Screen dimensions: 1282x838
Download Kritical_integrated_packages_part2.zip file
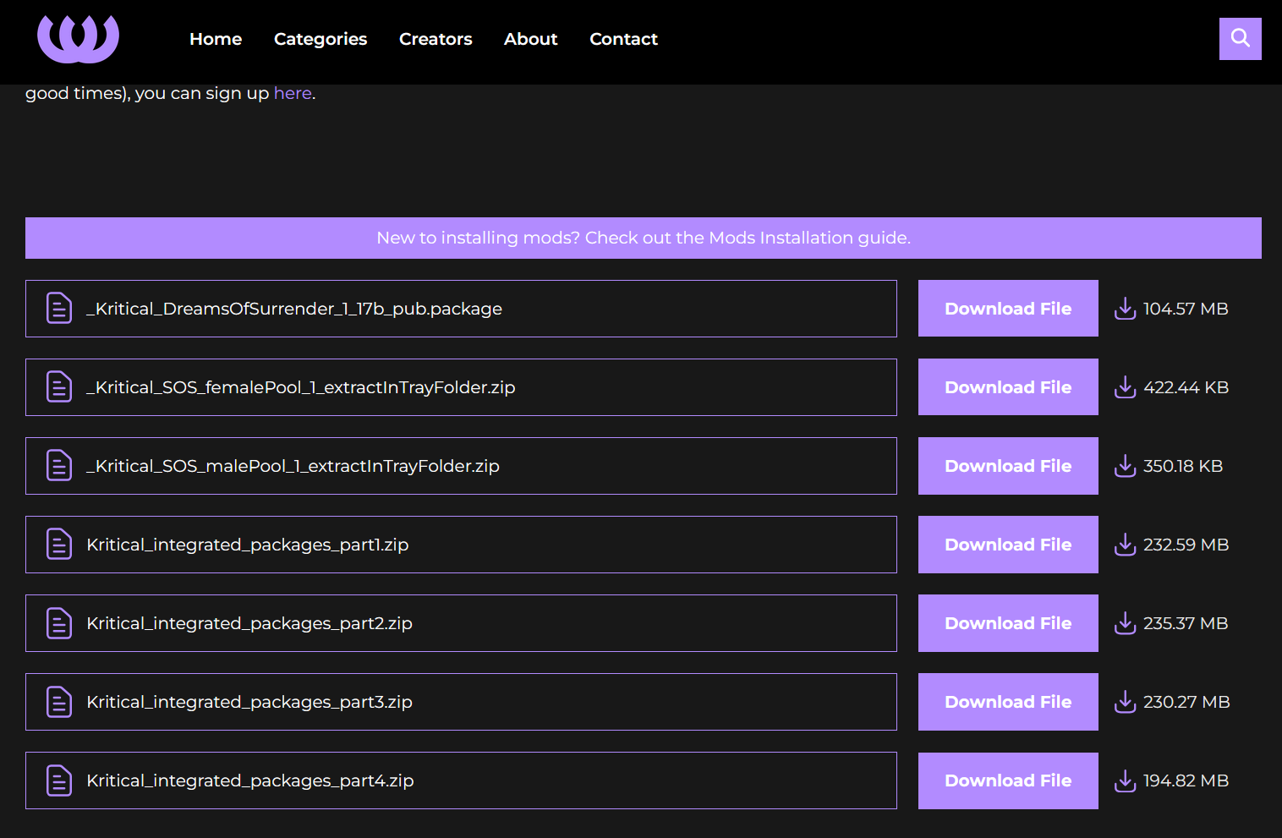pos(1008,623)
